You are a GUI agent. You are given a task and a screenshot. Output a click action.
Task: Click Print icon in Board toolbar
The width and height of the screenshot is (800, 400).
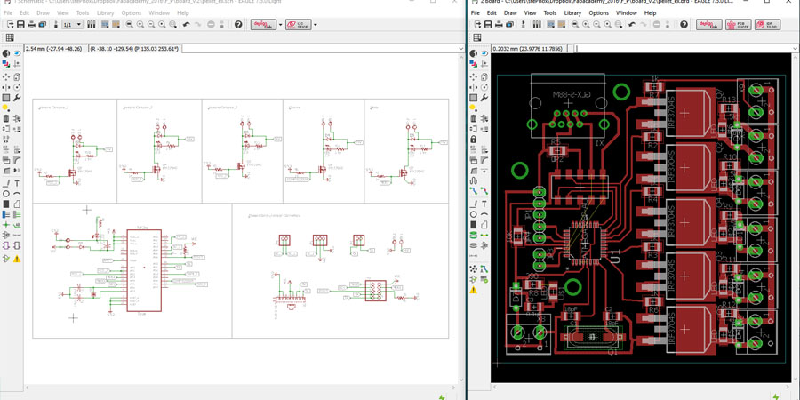[499, 25]
